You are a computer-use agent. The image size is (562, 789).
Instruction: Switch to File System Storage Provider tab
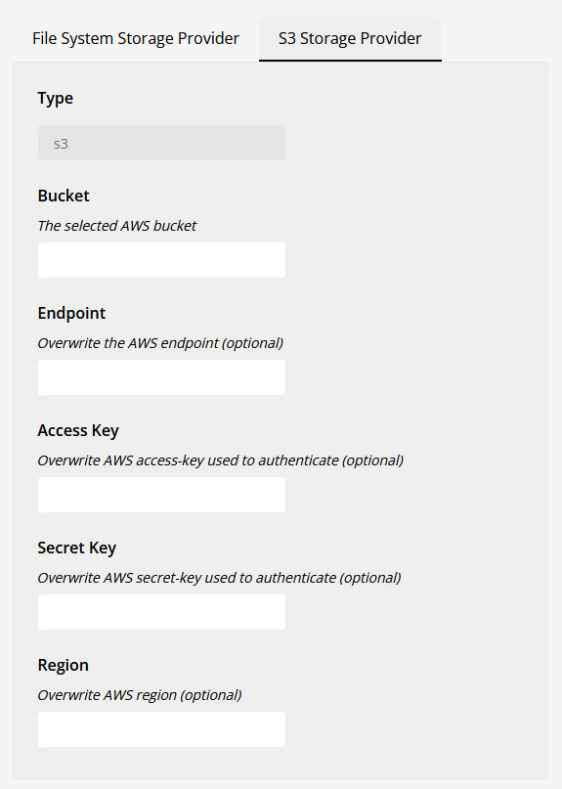136,39
